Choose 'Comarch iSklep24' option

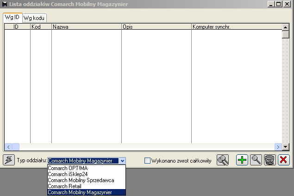(x=87, y=174)
